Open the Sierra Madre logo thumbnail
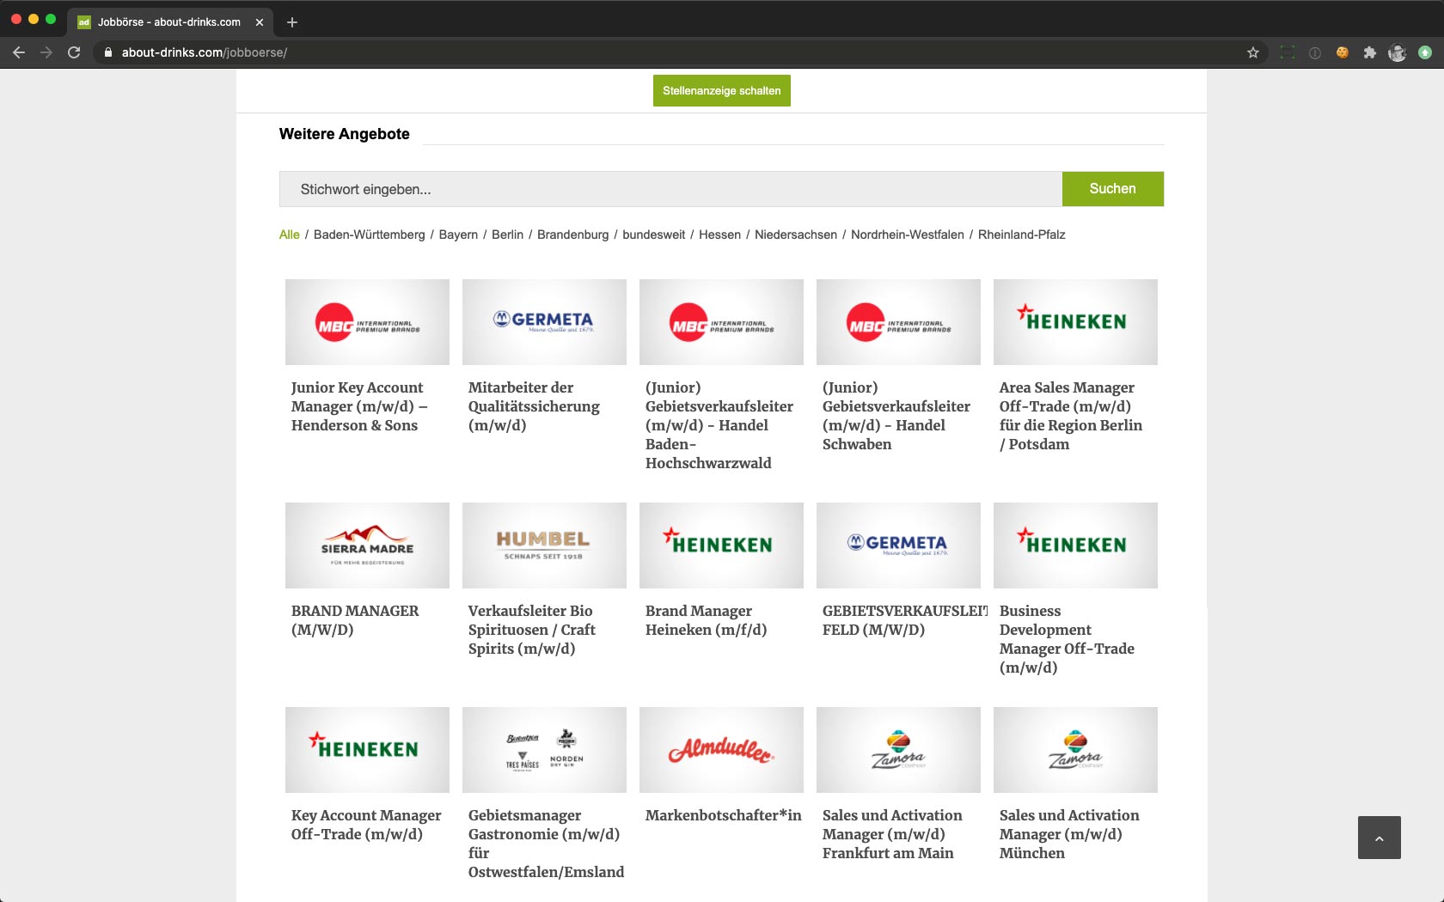 367,545
